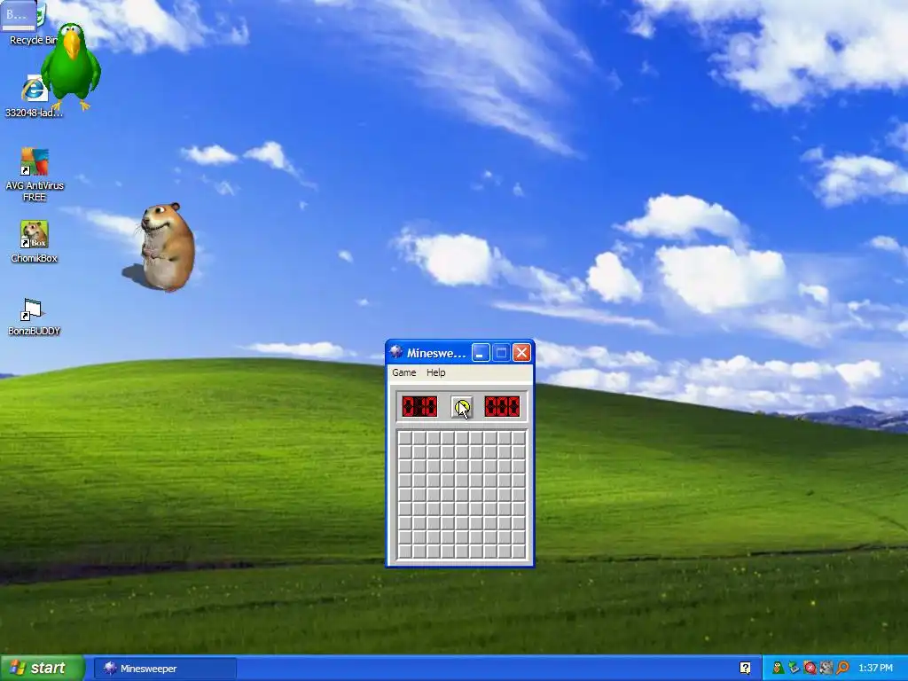Image resolution: width=908 pixels, height=681 pixels.
Task: Open the ChomikBox desktop shortcut
Action: (35, 242)
